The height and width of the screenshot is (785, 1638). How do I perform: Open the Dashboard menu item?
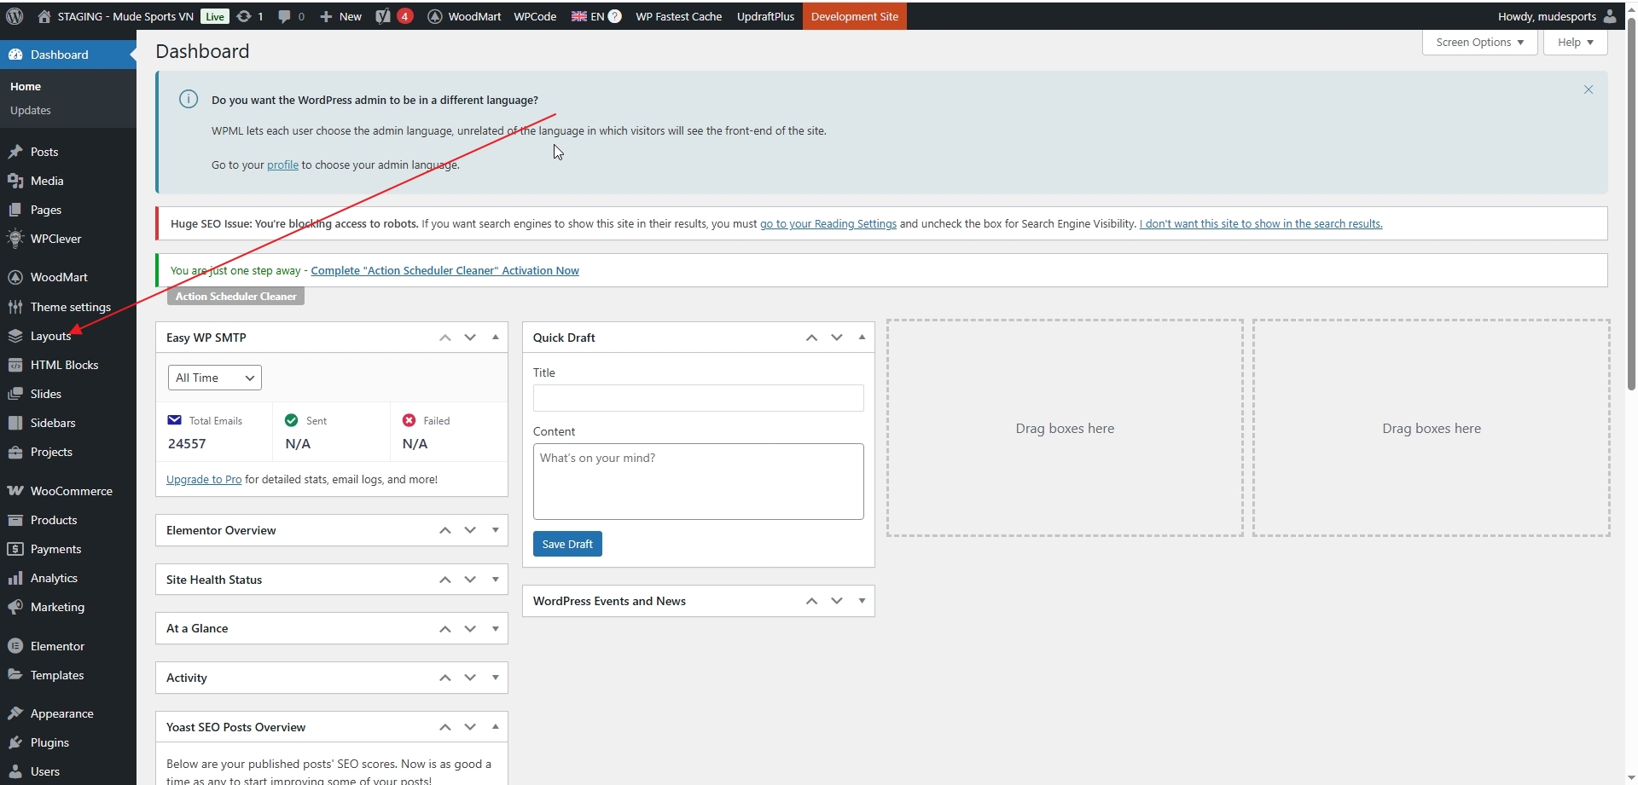68,55
